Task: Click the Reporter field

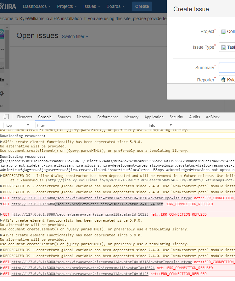Action: (x=227, y=80)
